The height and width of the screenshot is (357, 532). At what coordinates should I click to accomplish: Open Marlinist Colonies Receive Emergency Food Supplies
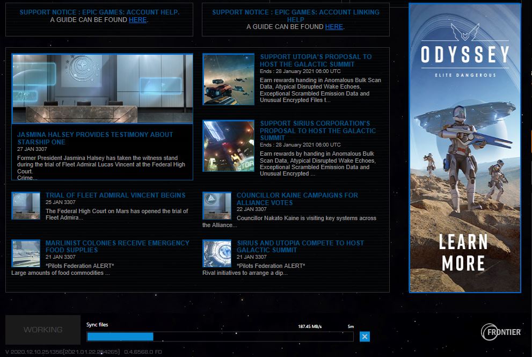[118, 246]
